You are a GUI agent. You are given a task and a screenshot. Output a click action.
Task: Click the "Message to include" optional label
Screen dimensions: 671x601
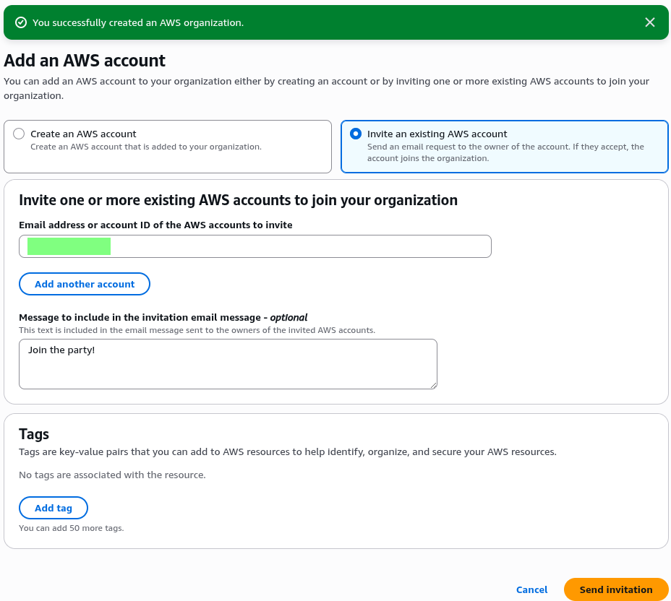click(x=163, y=317)
